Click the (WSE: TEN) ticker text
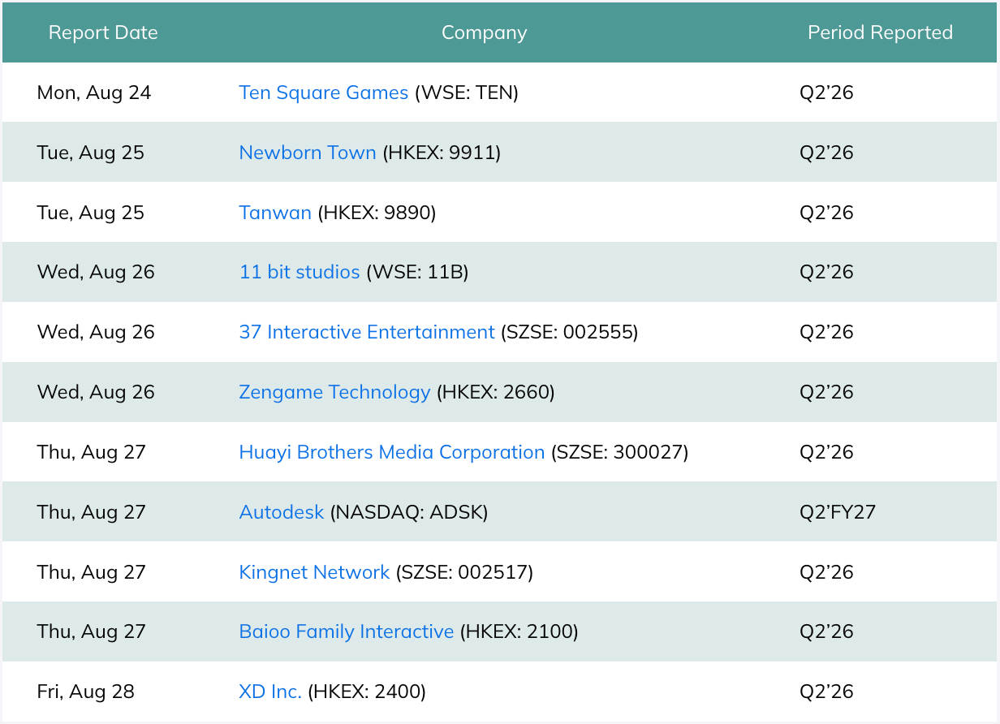Image resolution: width=1000 pixels, height=724 pixels. click(x=467, y=93)
